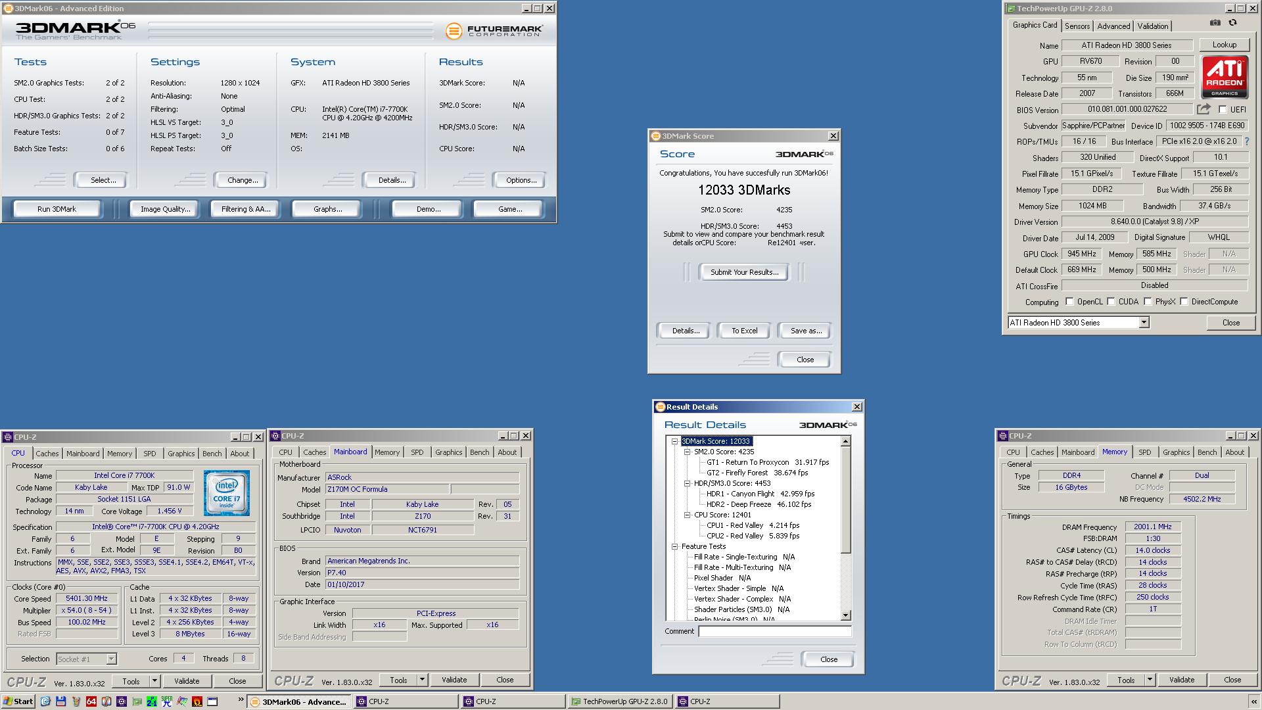Click Filtering & AA button
1262x710 pixels.
(246, 209)
